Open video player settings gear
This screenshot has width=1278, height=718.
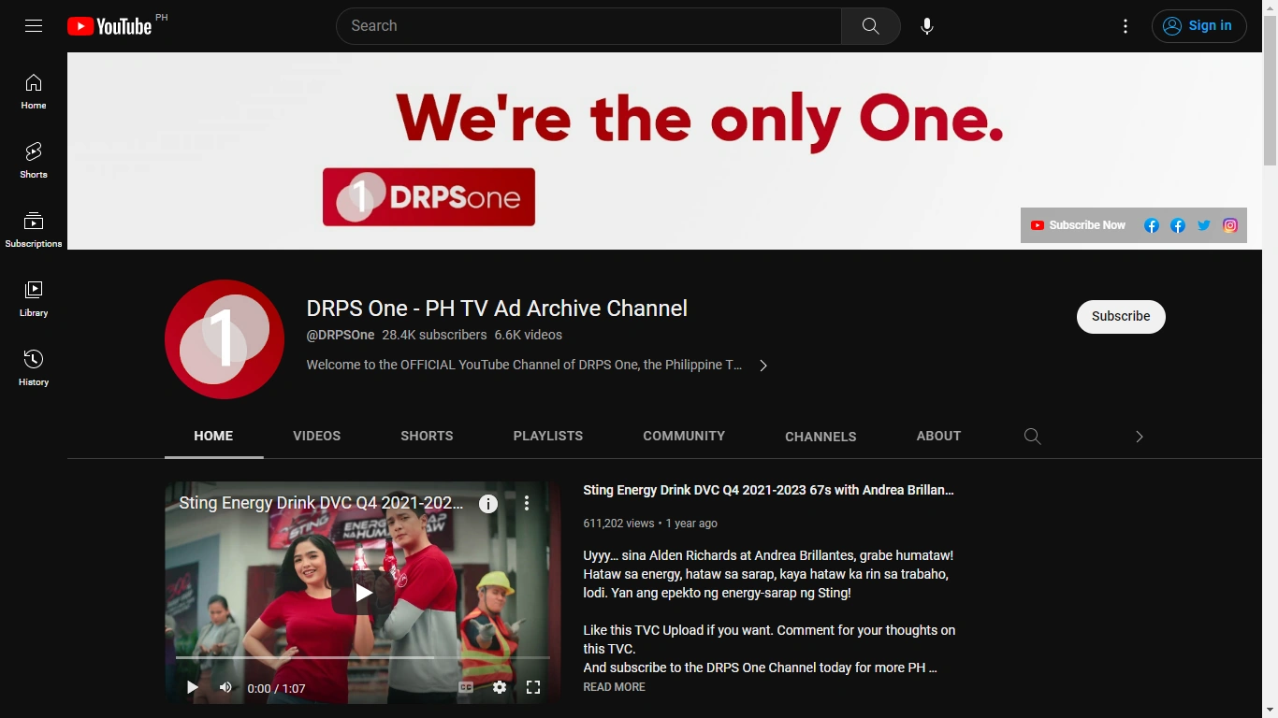[x=500, y=688]
